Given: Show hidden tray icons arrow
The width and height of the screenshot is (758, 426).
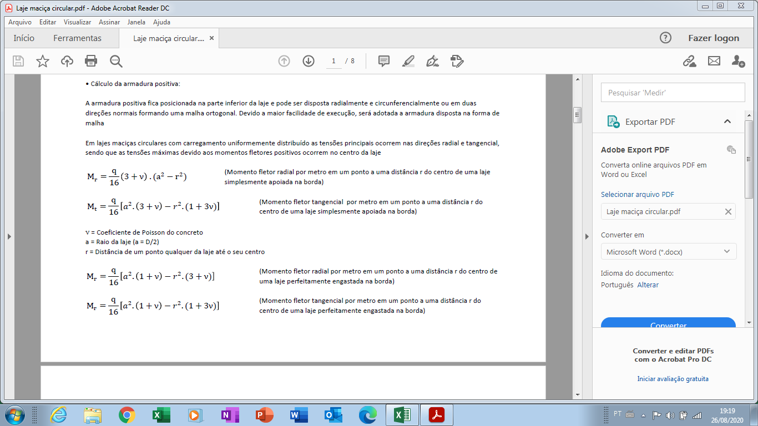Looking at the screenshot, I should click(x=644, y=415).
